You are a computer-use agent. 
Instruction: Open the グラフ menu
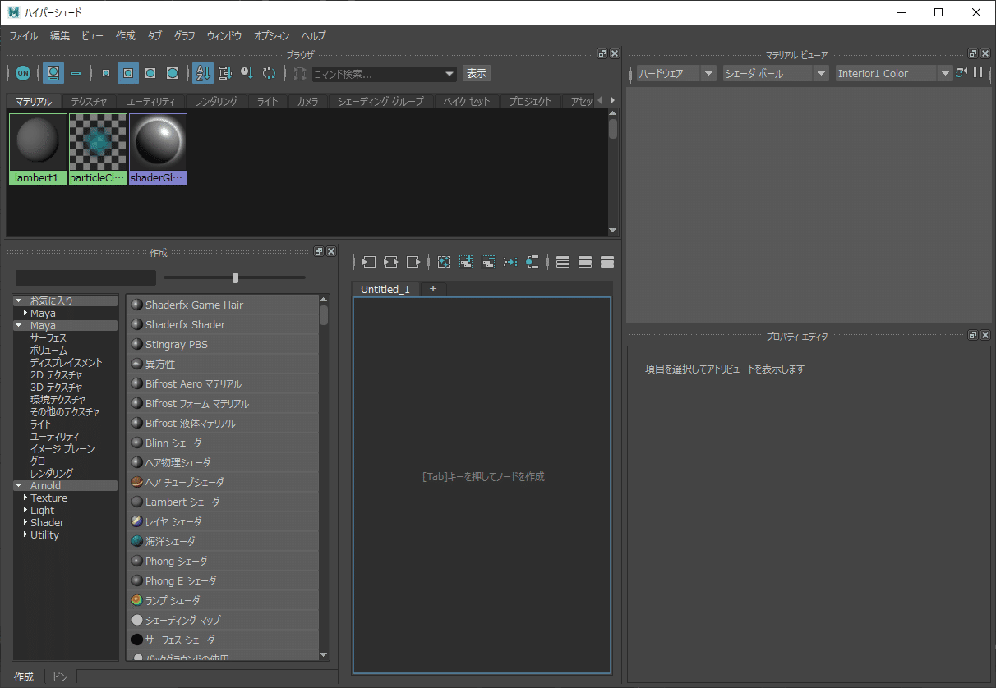[185, 36]
